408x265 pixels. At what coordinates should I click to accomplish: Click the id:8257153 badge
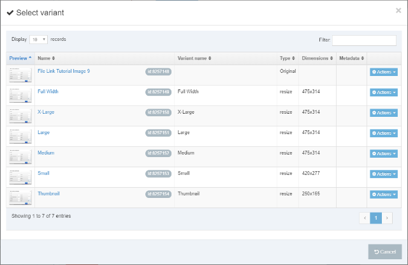(x=158, y=174)
